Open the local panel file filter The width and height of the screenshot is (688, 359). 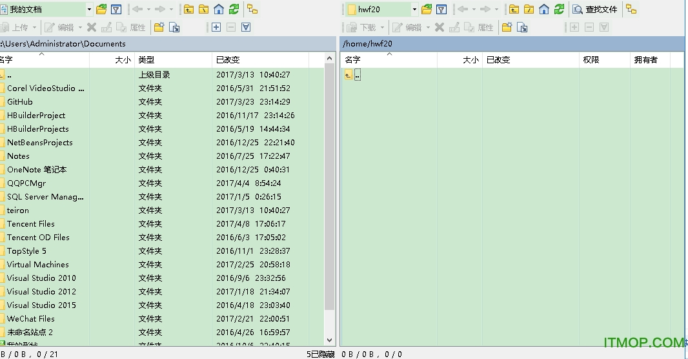116,9
